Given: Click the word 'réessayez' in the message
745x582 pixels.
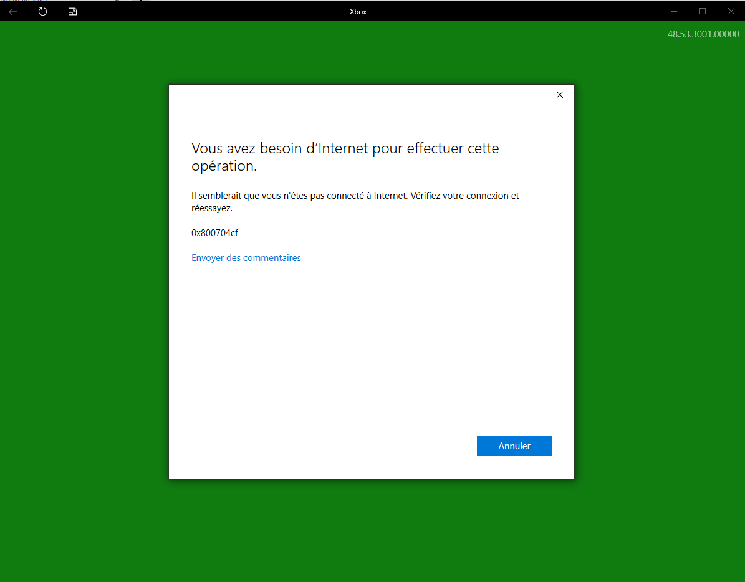Looking at the screenshot, I should (211, 208).
